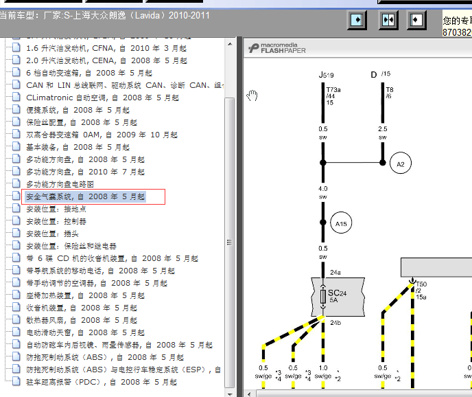Select highlighted 安全气囊系统 entry
Viewport: 472px width, 397px height.
pyautogui.click(x=86, y=196)
